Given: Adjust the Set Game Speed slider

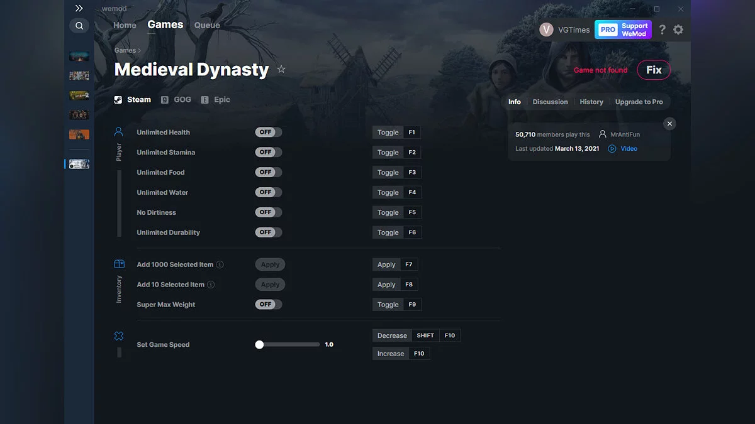Looking at the screenshot, I should point(259,344).
